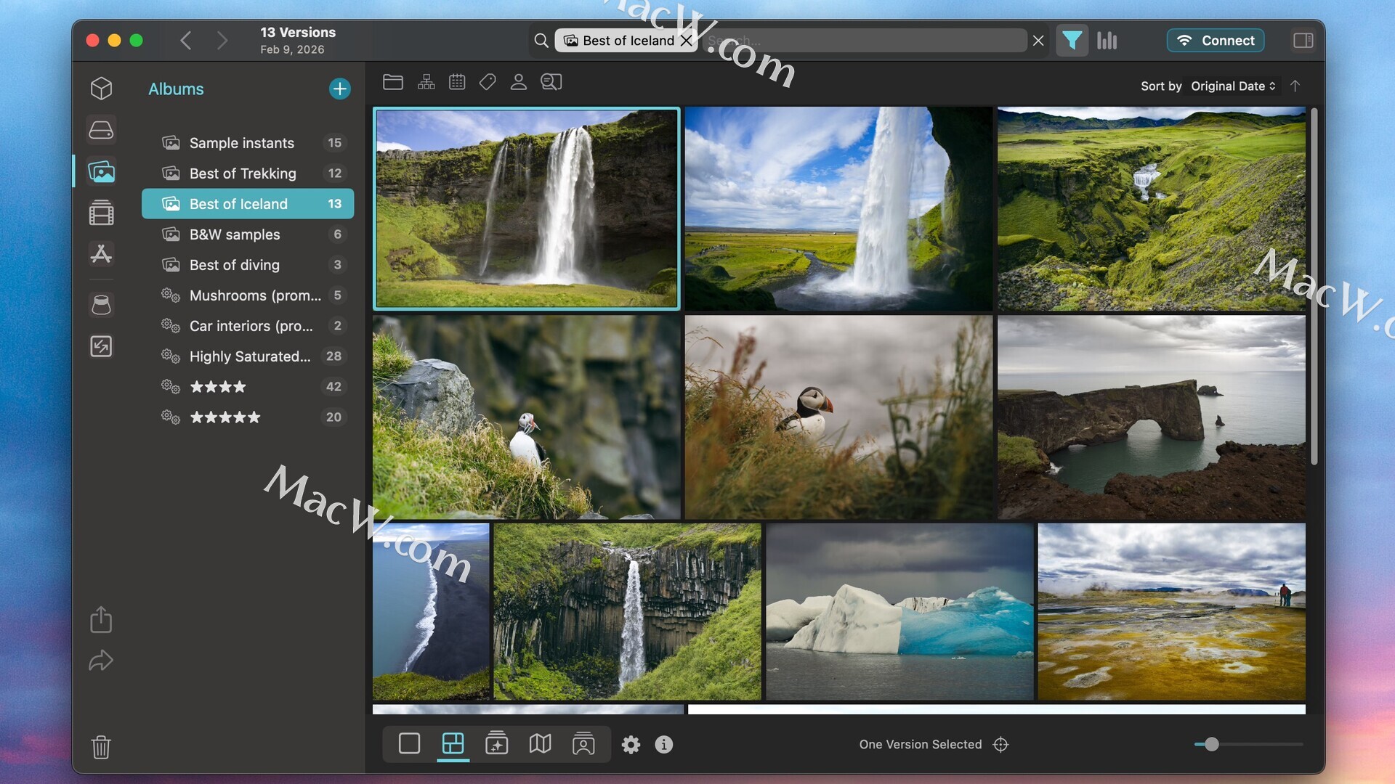Open the settings gear menu

(x=631, y=745)
